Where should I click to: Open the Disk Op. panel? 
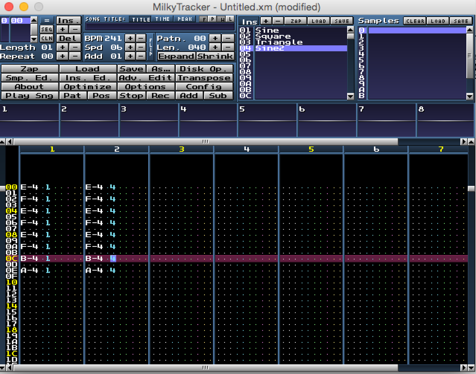pos(204,69)
